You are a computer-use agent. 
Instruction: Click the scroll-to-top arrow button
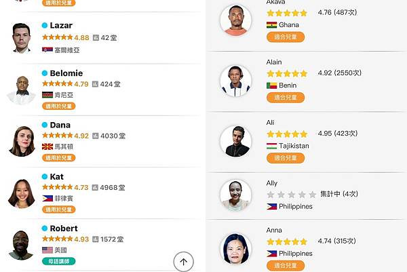[x=184, y=261]
